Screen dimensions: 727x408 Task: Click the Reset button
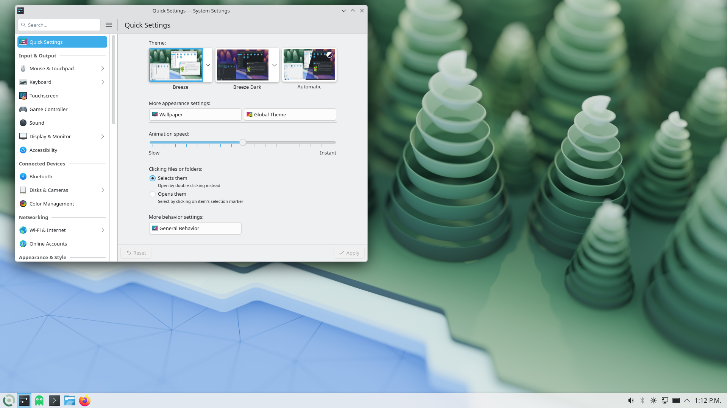[x=136, y=253]
